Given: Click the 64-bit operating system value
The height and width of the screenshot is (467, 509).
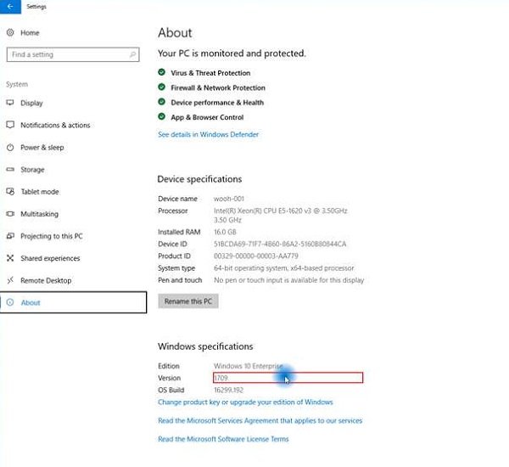Looking at the screenshot, I should click(x=283, y=268).
